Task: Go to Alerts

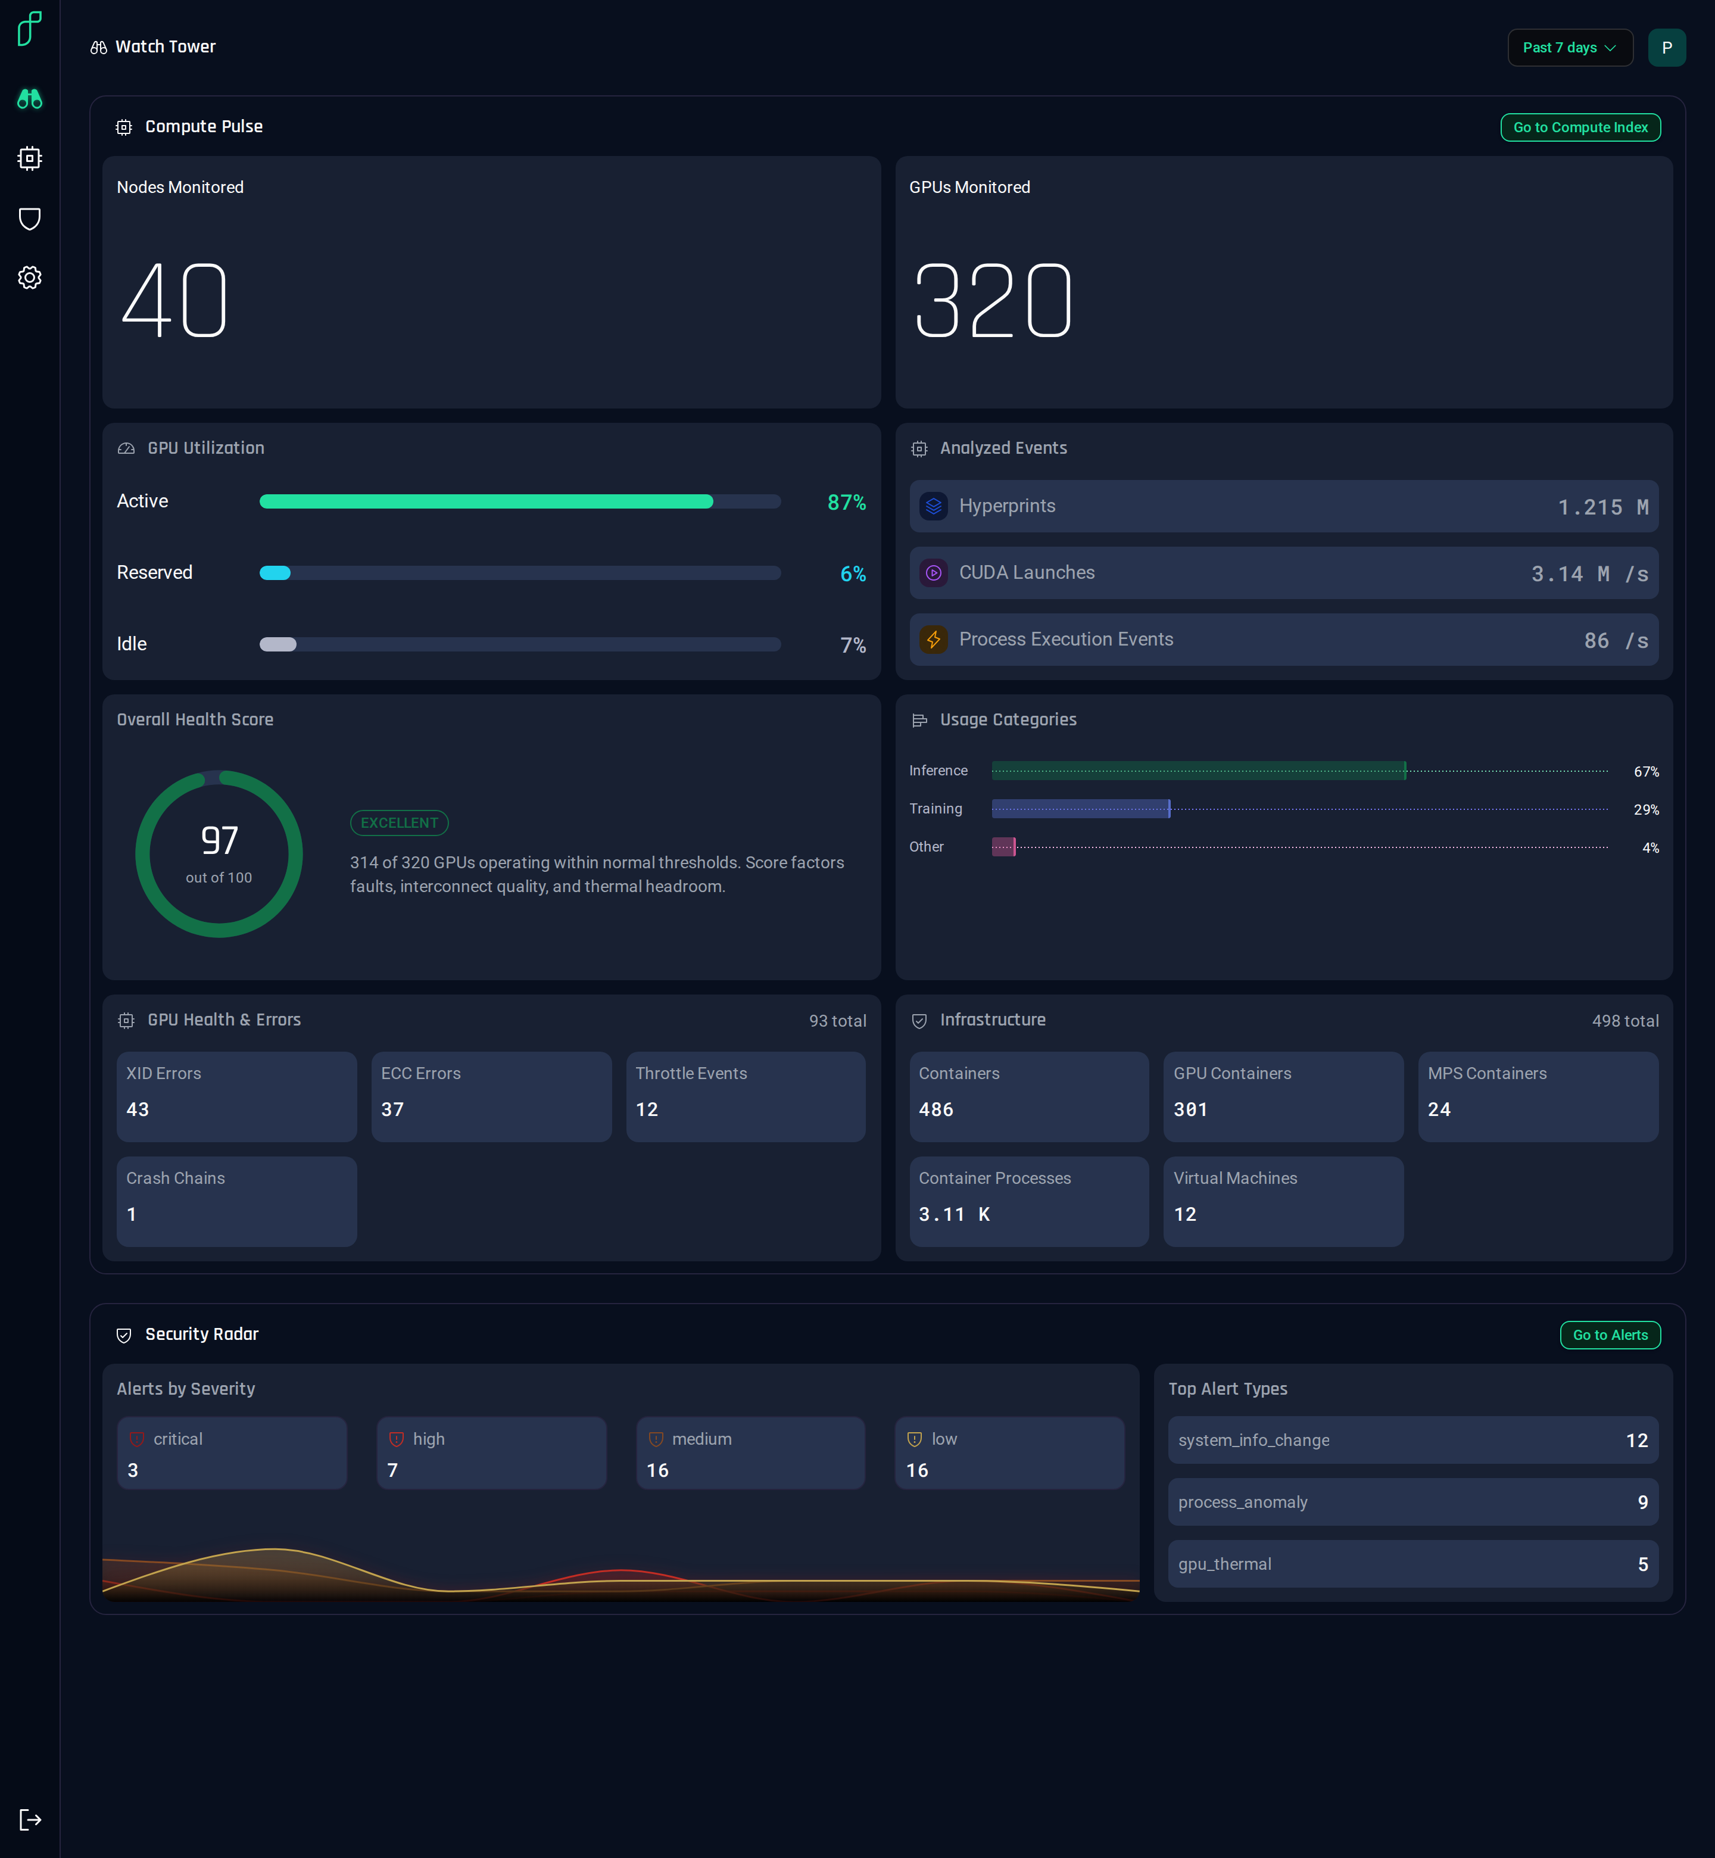Action: click(1610, 1335)
